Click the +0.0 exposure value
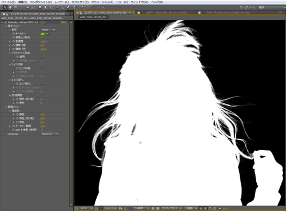Image resolution: width=286 pixels, height=211 pixels. tap(225, 209)
